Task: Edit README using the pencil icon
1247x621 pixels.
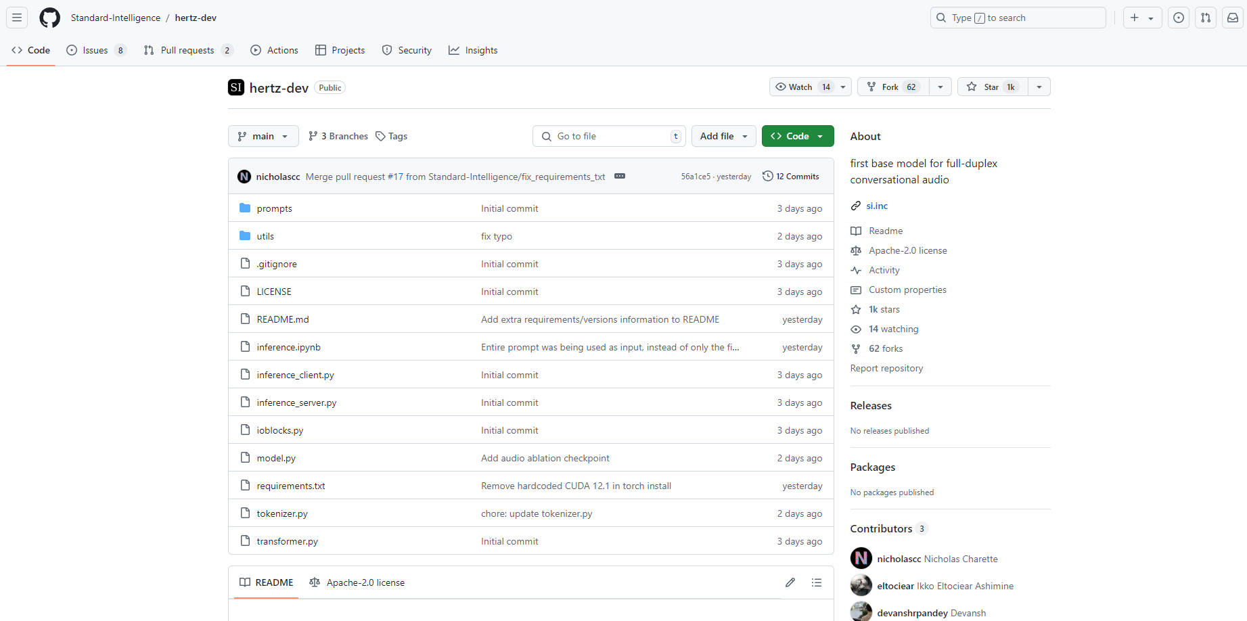Action: pos(790,582)
